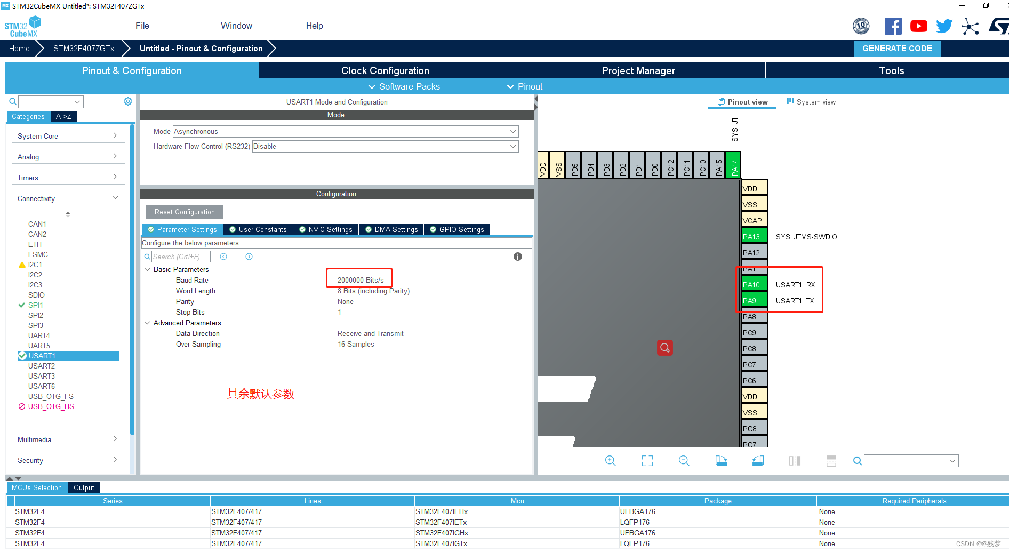The image size is (1009, 552).
Task: Select CAN1 in the connectivity list
Action: pos(37,224)
